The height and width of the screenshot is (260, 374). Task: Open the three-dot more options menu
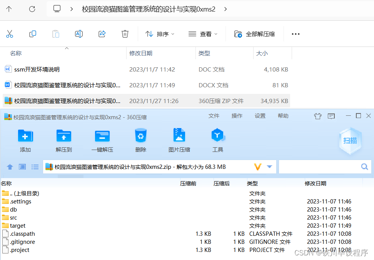click(x=296, y=34)
